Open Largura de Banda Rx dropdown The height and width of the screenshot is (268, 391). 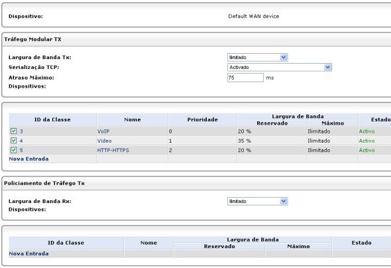[x=258, y=202]
